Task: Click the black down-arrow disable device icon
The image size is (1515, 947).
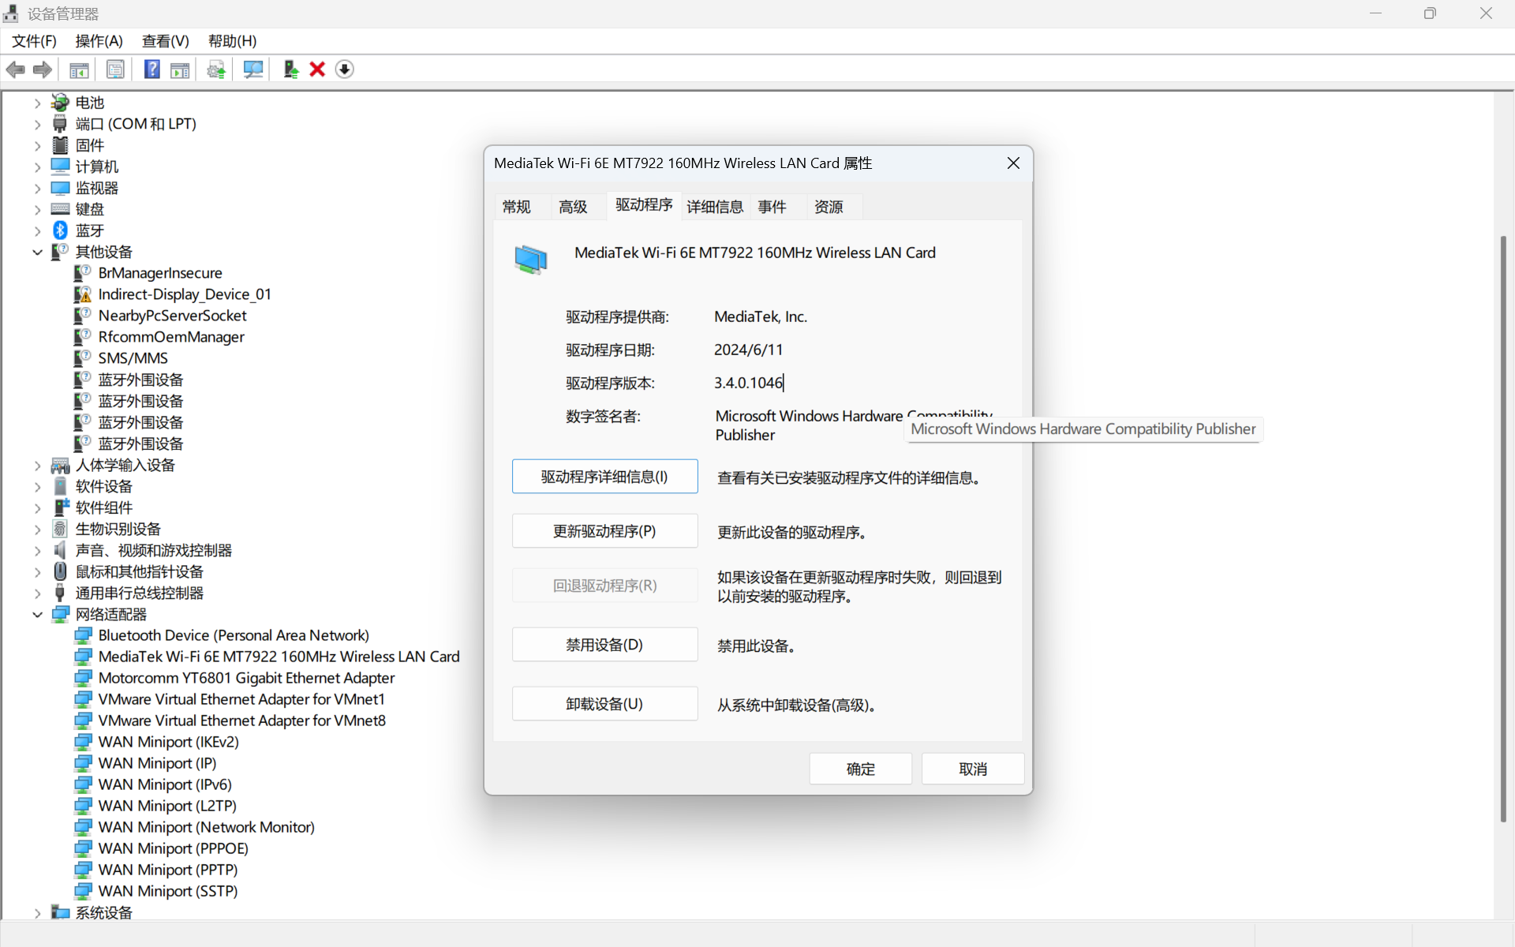Action: (x=344, y=69)
